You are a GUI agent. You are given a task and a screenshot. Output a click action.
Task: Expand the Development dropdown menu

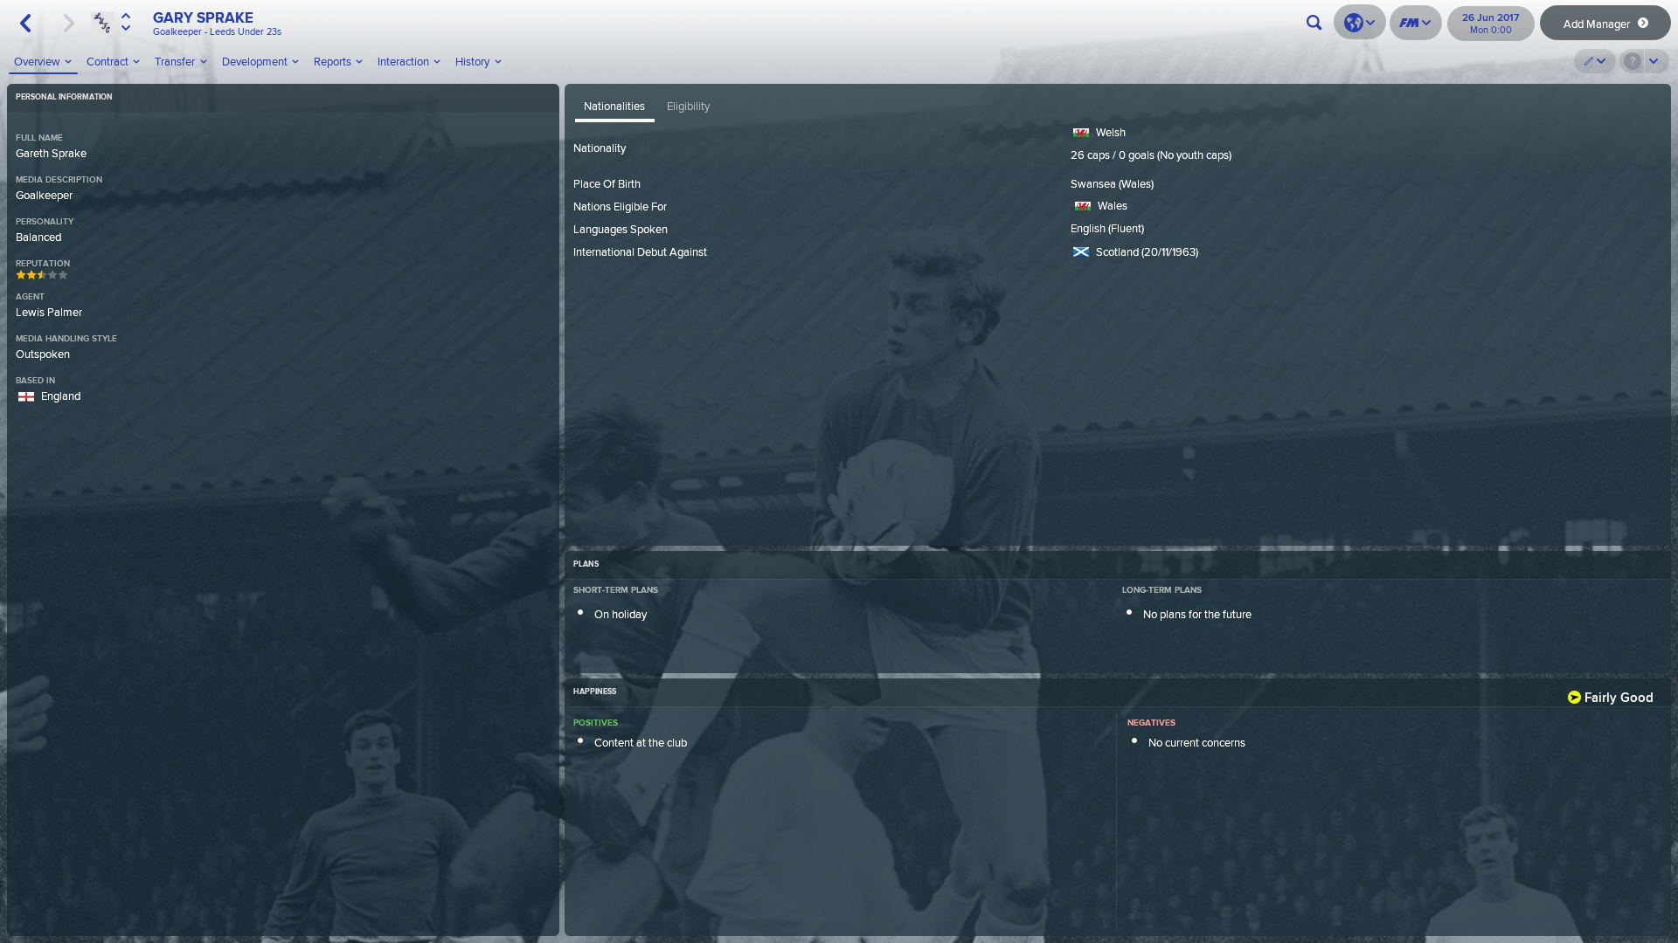tap(260, 62)
